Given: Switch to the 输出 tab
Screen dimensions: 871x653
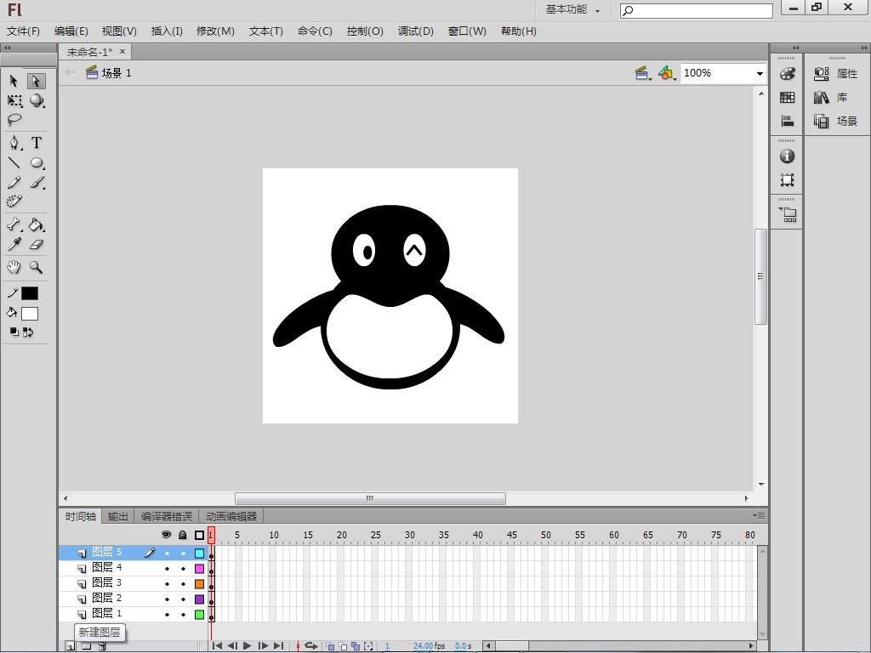Looking at the screenshot, I should [x=117, y=516].
